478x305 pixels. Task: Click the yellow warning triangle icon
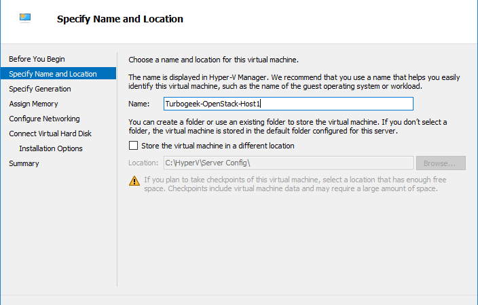click(x=134, y=181)
